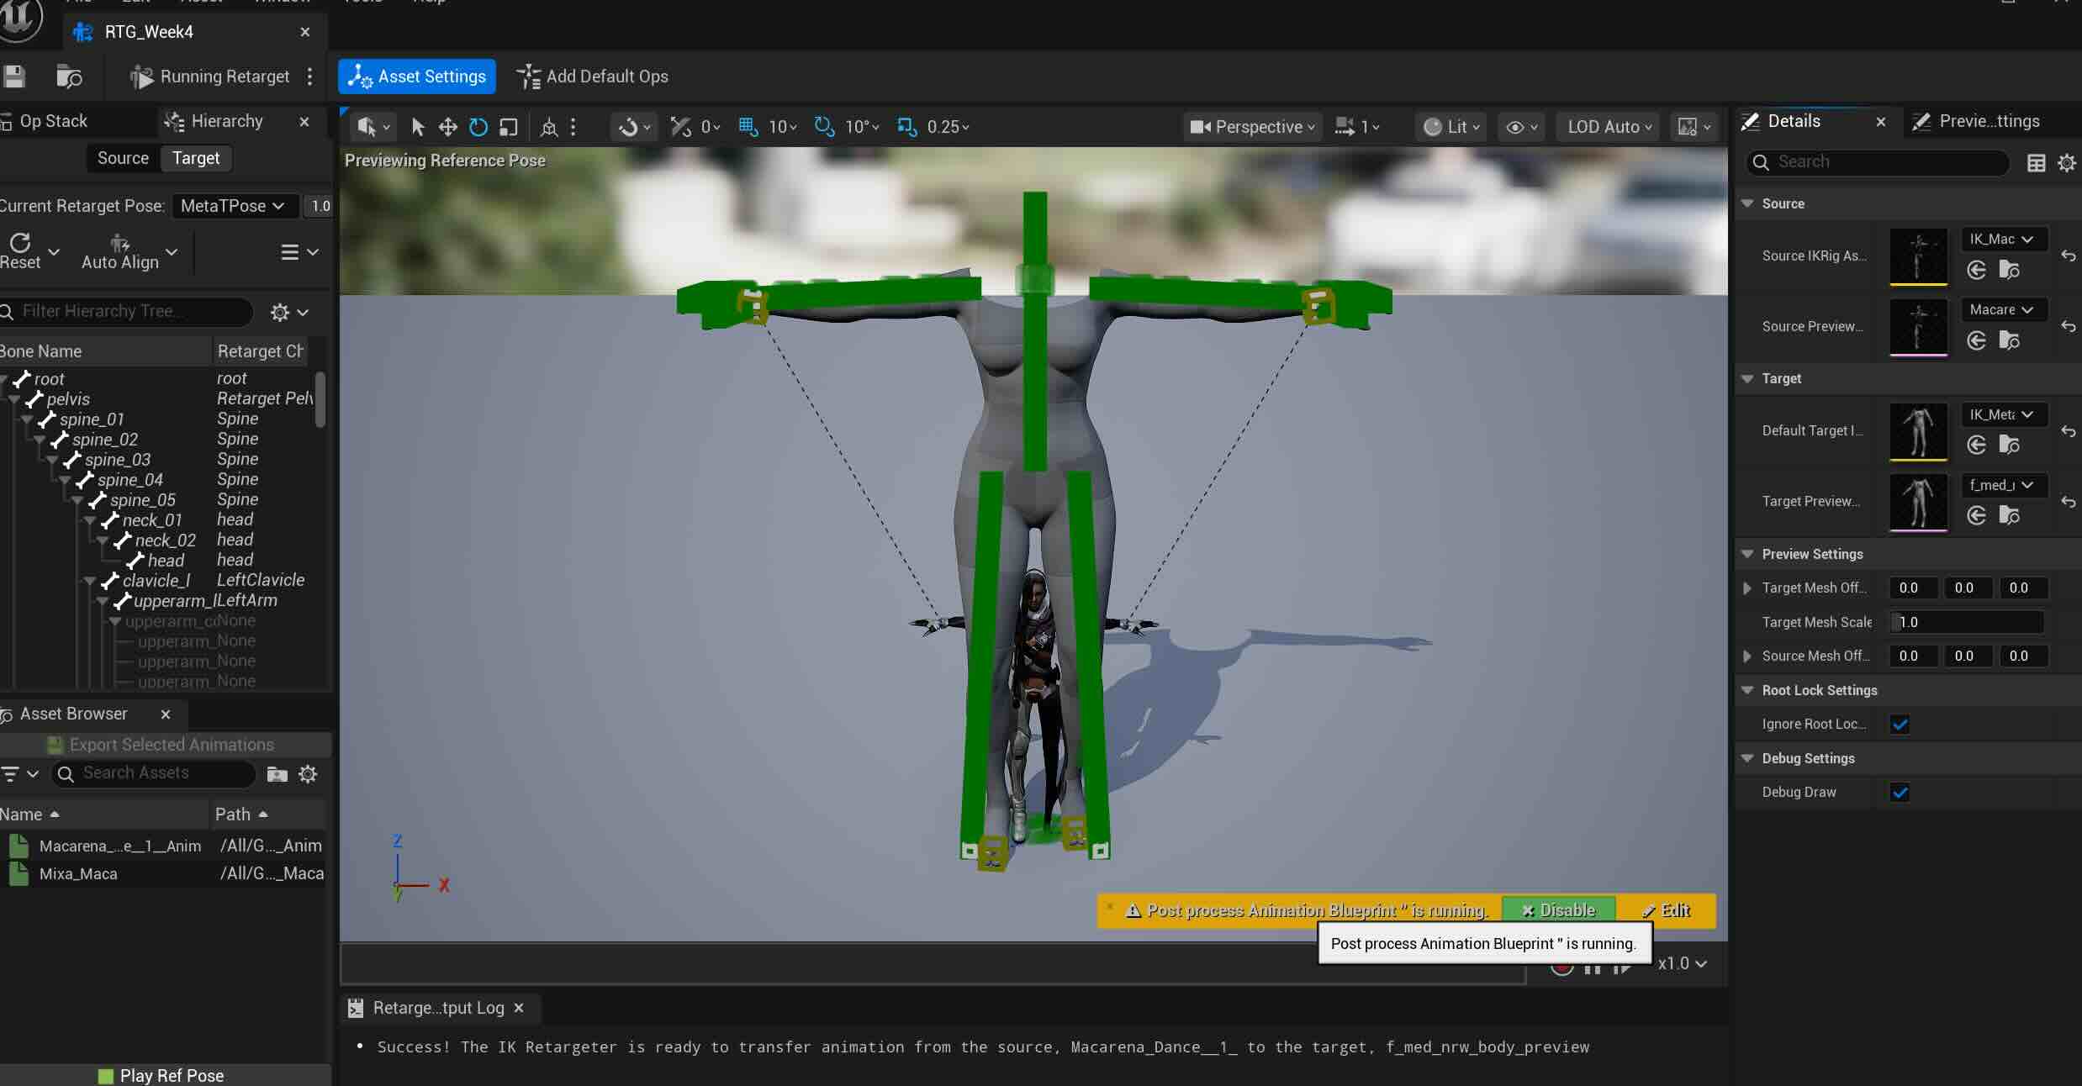Screen dimensions: 2082x1086
Task: Select the translate gizmo tool
Action: [x=447, y=127]
